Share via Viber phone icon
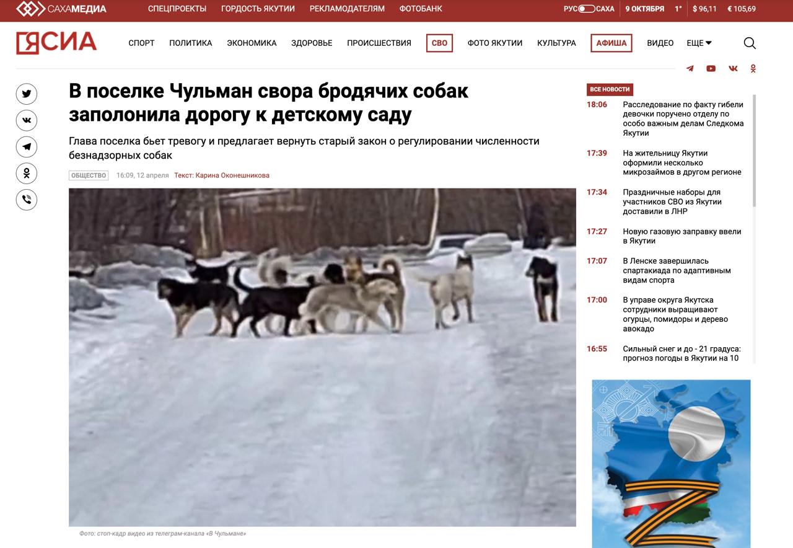This screenshot has width=793, height=548. (x=27, y=200)
